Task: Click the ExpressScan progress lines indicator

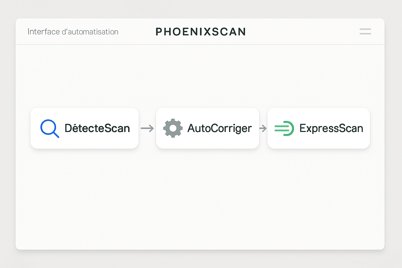Action: click(x=282, y=128)
